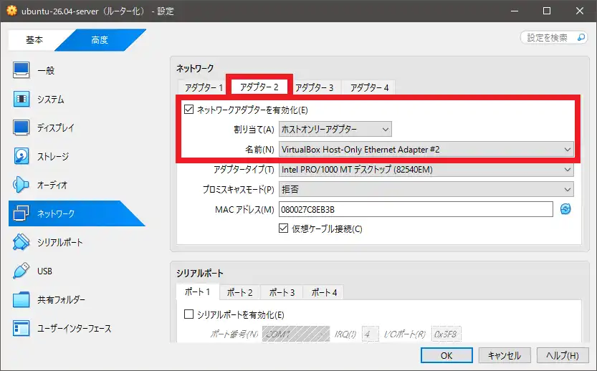Select the ネットワーク icon in sidebar
597x371 pixels.
pyautogui.click(x=21, y=213)
